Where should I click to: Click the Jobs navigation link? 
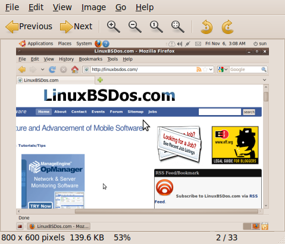click(x=152, y=112)
